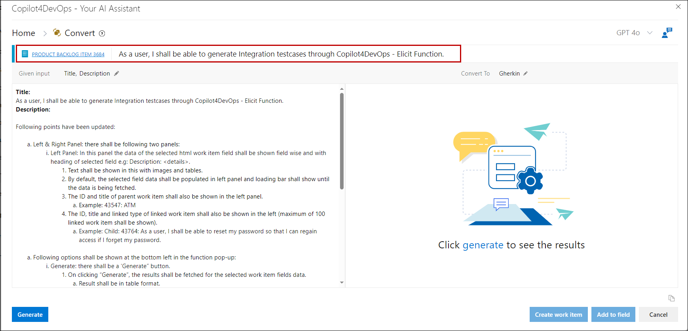Viewport: 688px width, 331px height.
Task: Click the 'GPT 4o' model label
Action: [x=628, y=33]
